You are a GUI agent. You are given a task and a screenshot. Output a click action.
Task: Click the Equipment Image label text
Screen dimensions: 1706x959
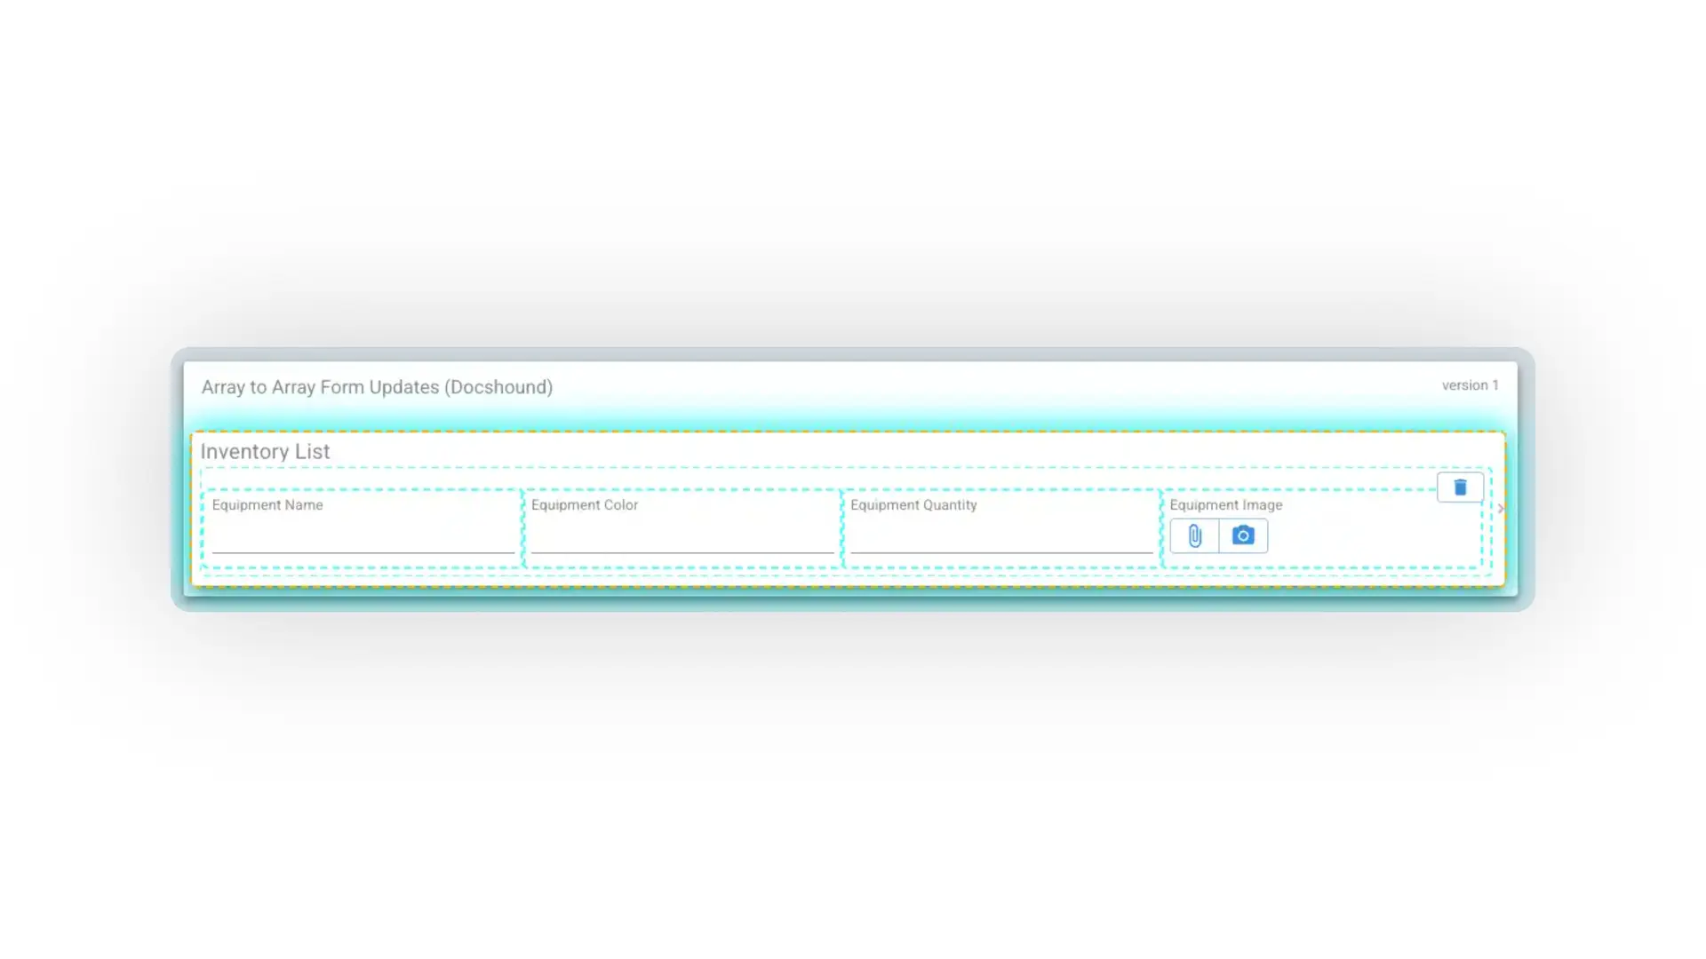click(x=1225, y=504)
